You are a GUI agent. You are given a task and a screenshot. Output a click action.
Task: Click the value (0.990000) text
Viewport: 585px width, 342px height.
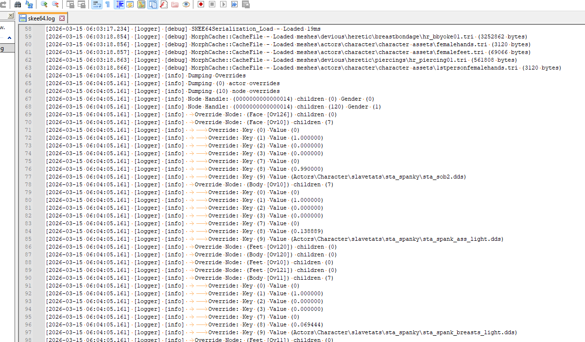click(x=307, y=169)
